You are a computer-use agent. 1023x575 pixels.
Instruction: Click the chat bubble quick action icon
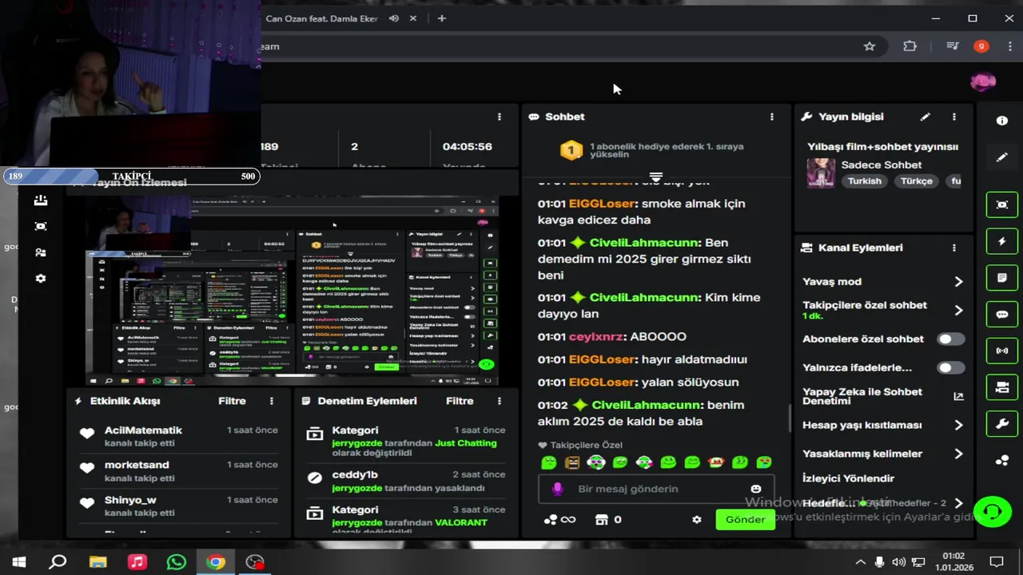[1002, 315]
